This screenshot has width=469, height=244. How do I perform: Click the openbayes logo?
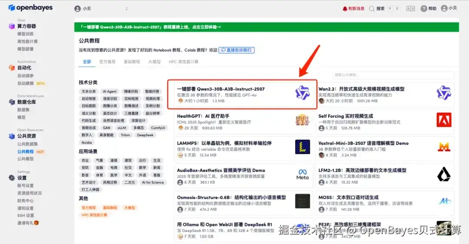pos(30,7)
